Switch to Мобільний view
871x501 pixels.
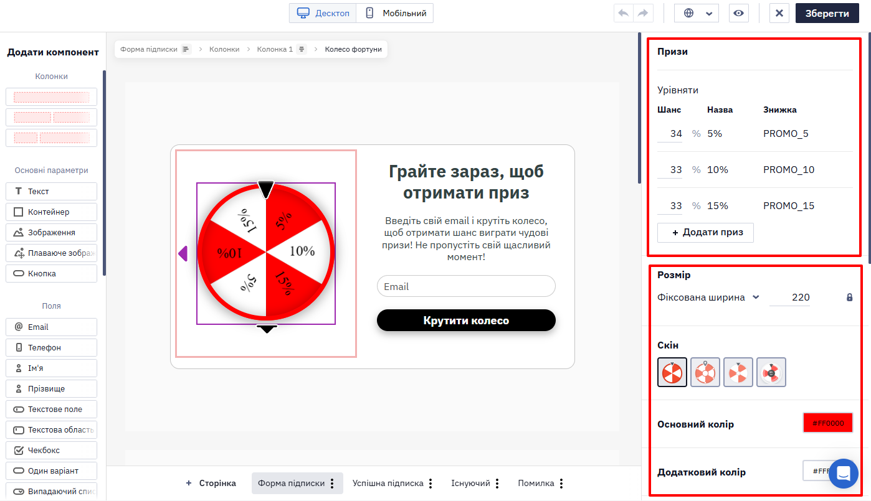pos(395,13)
